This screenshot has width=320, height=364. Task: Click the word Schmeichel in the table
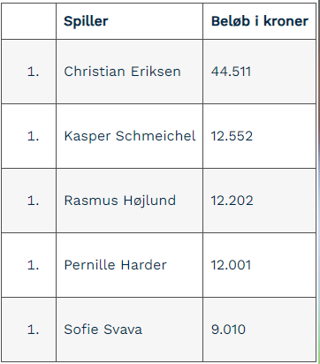pos(156,136)
